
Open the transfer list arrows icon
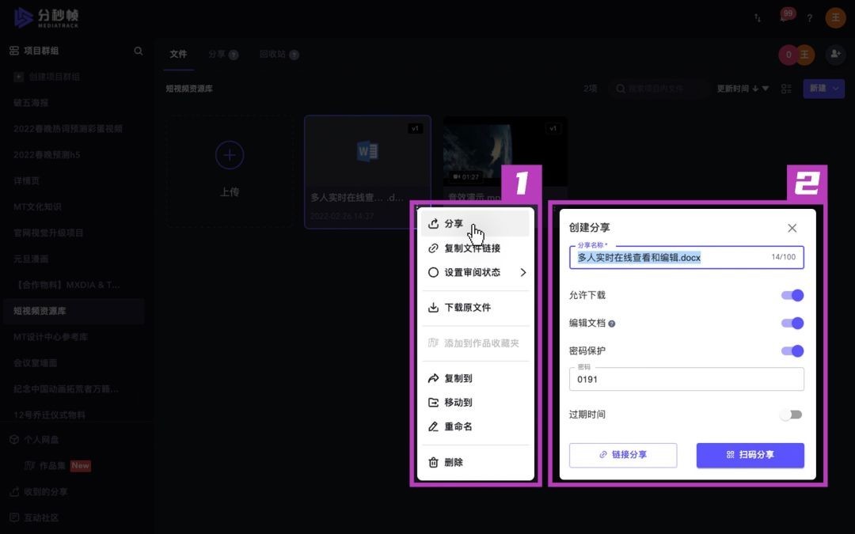pyautogui.click(x=758, y=18)
